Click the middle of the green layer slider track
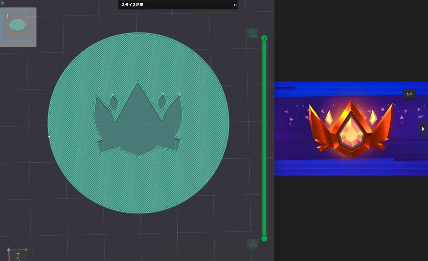 click(x=264, y=138)
